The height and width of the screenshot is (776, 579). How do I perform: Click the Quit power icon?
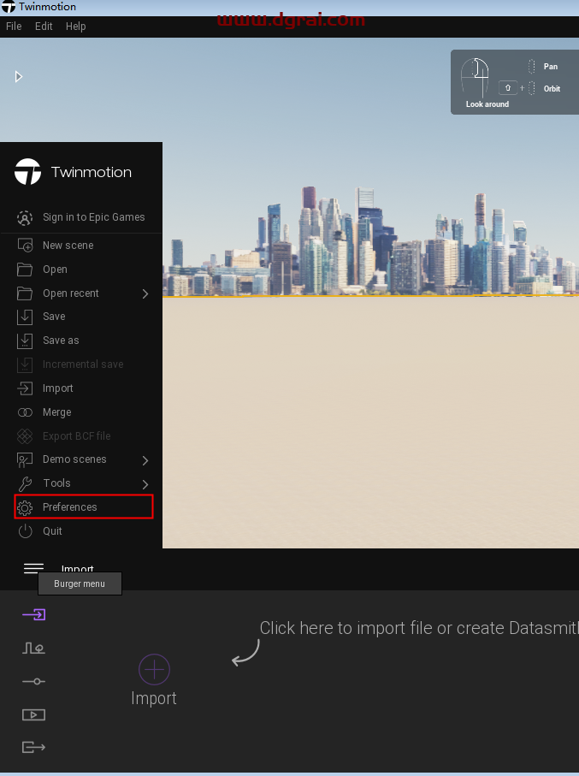click(25, 531)
